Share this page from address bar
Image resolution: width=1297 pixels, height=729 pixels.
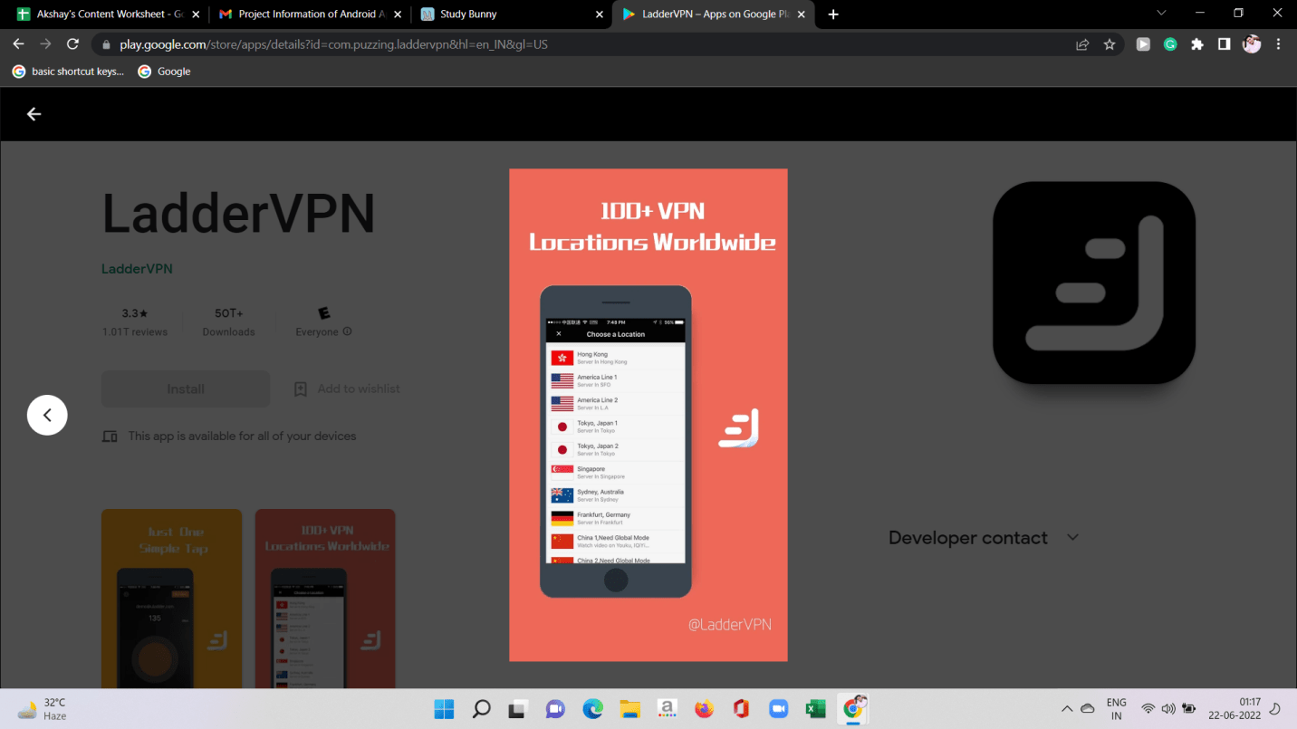1082,44
